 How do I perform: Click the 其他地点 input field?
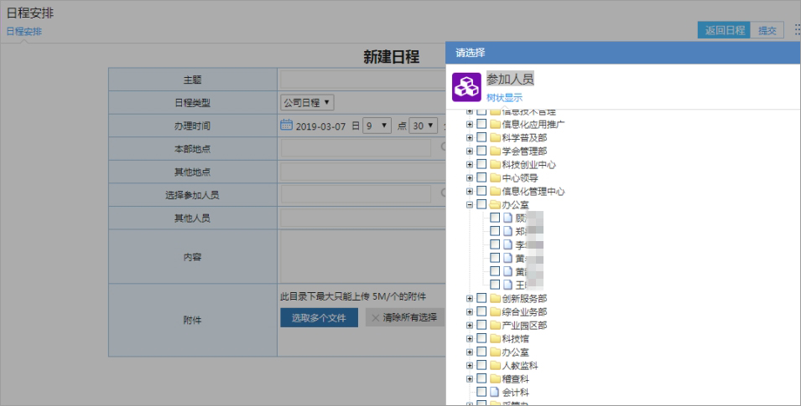[362, 172]
